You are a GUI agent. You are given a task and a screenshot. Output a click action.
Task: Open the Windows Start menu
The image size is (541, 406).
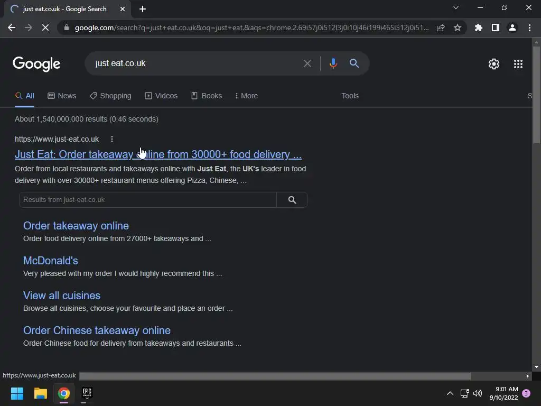coord(17,393)
